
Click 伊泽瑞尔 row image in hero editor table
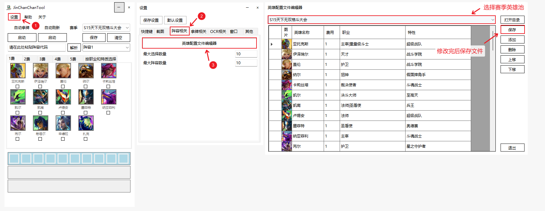click(287, 54)
